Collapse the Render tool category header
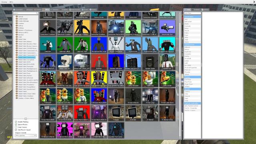Screen dimensions: 256x144 [x=192, y=89]
